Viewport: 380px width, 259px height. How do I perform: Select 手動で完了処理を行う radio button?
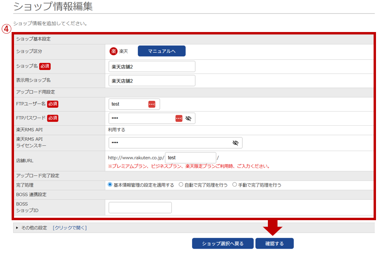pyautogui.click(x=234, y=185)
